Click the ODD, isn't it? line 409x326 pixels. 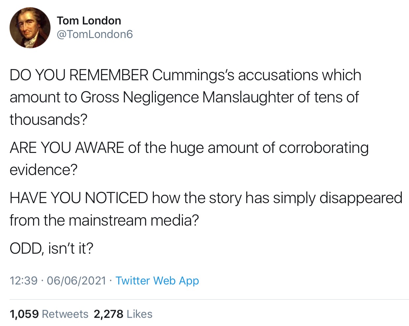coord(51,248)
